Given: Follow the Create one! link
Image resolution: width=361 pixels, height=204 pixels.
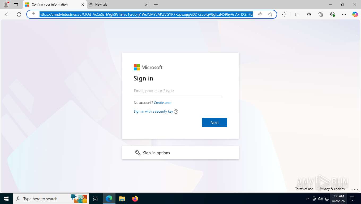Looking at the screenshot, I should (x=163, y=103).
